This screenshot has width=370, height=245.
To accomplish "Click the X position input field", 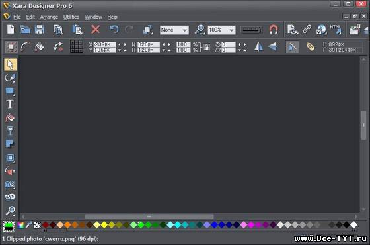I will (x=104, y=44).
